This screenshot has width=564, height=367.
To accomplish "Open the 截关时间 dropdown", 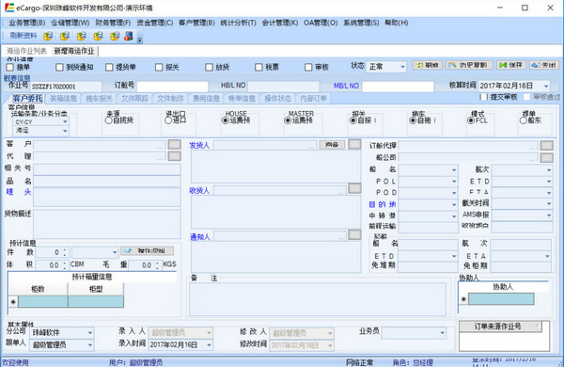I will click(549, 203).
